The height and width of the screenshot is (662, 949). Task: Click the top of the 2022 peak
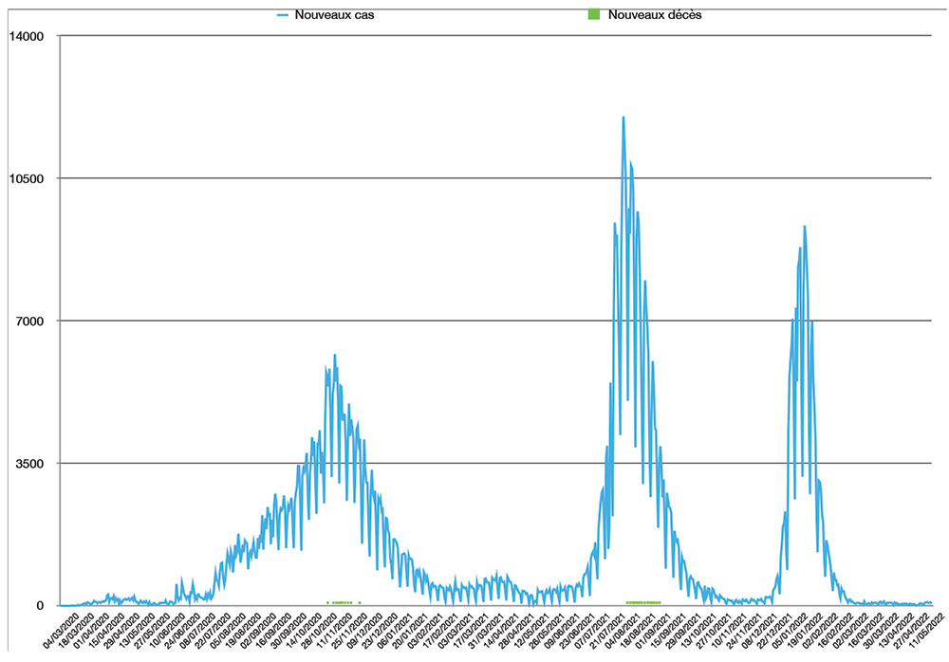coord(805,227)
